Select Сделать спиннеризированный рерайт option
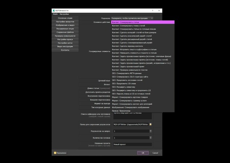Viewport: 230px width, 163px height. point(143,43)
